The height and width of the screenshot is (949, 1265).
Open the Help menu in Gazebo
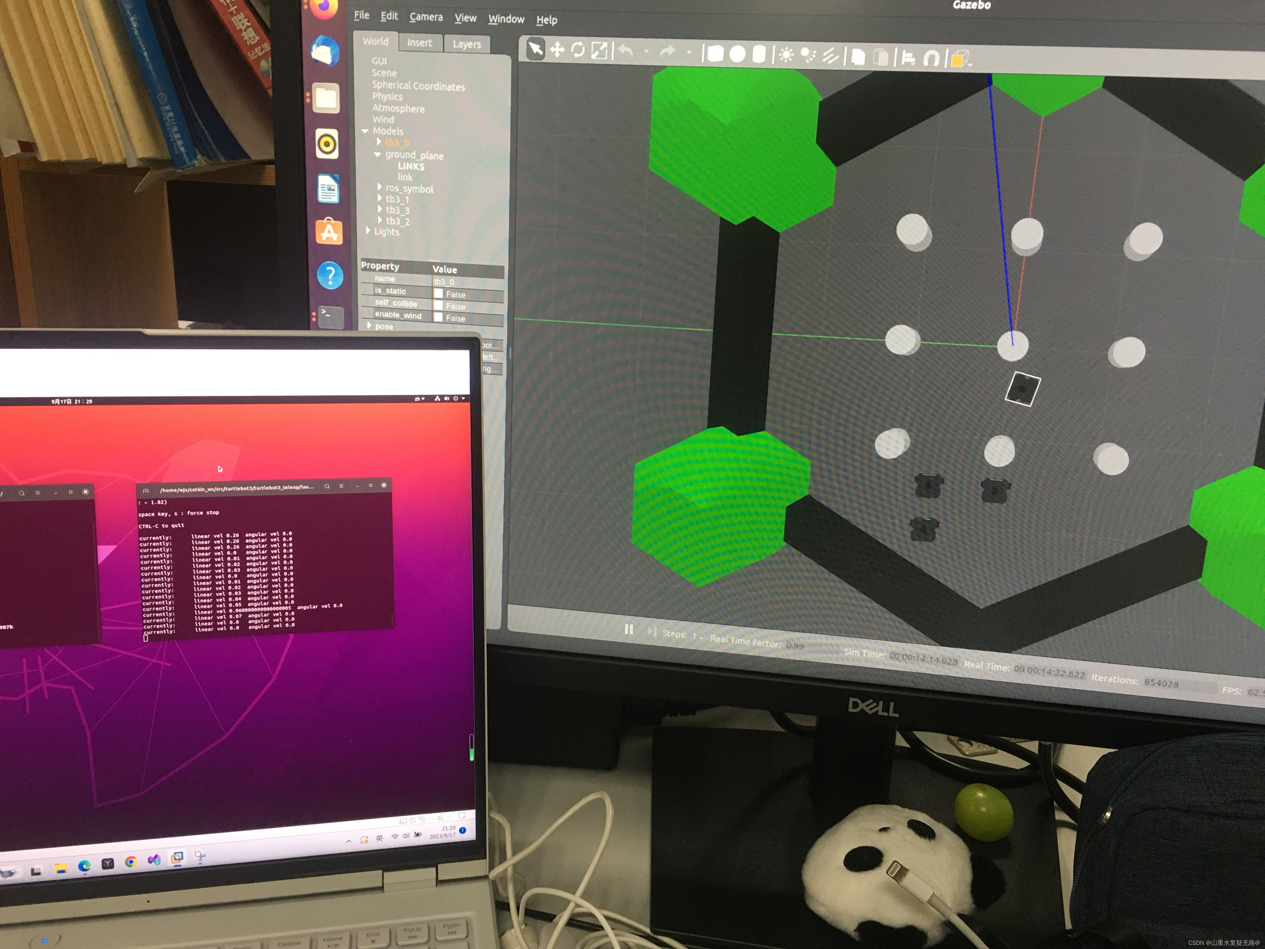pos(547,20)
